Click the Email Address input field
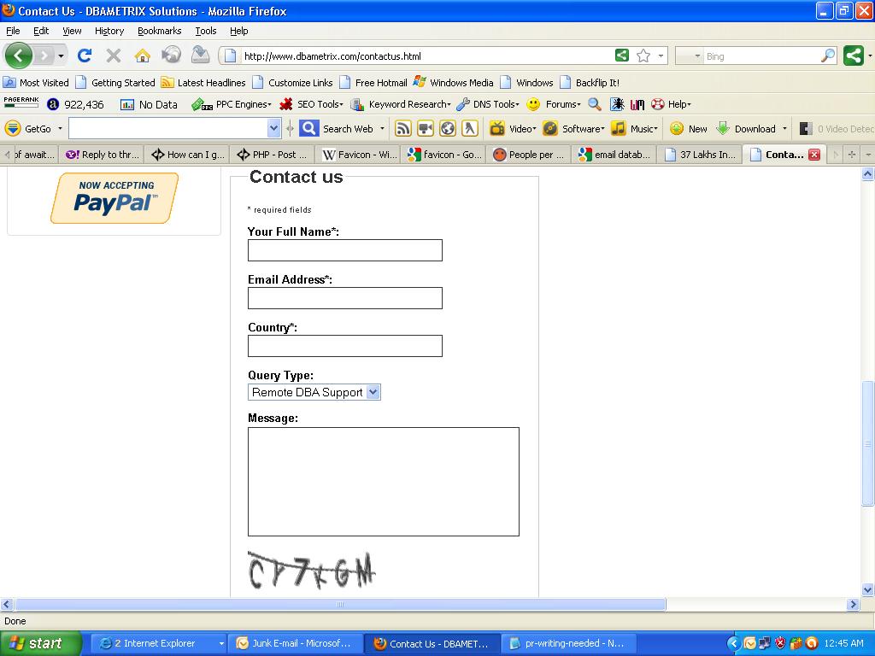This screenshot has width=875, height=656. pos(345,298)
